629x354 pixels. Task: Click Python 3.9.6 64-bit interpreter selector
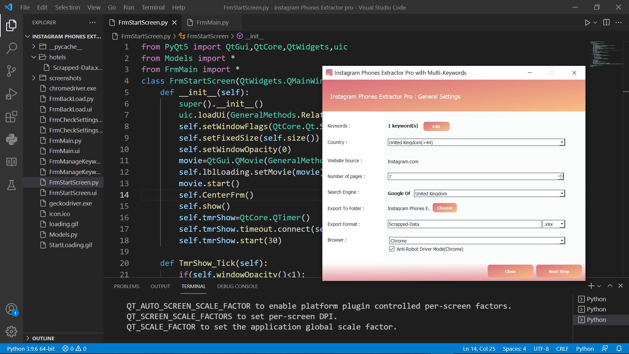(x=31, y=349)
